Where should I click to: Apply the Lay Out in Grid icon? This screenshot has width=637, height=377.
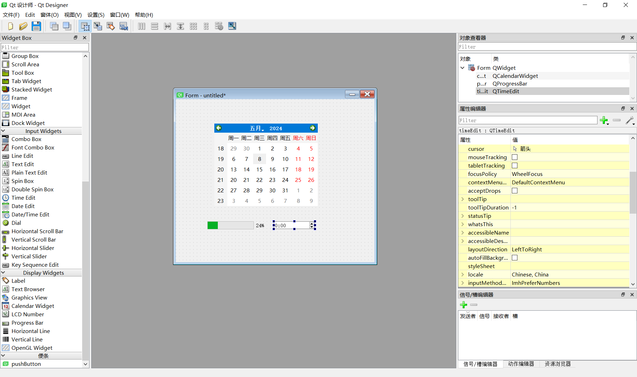click(x=193, y=26)
